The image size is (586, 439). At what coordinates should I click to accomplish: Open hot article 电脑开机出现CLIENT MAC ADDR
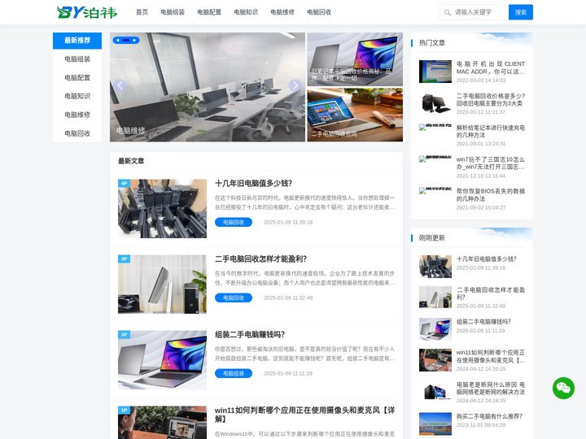(x=490, y=67)
